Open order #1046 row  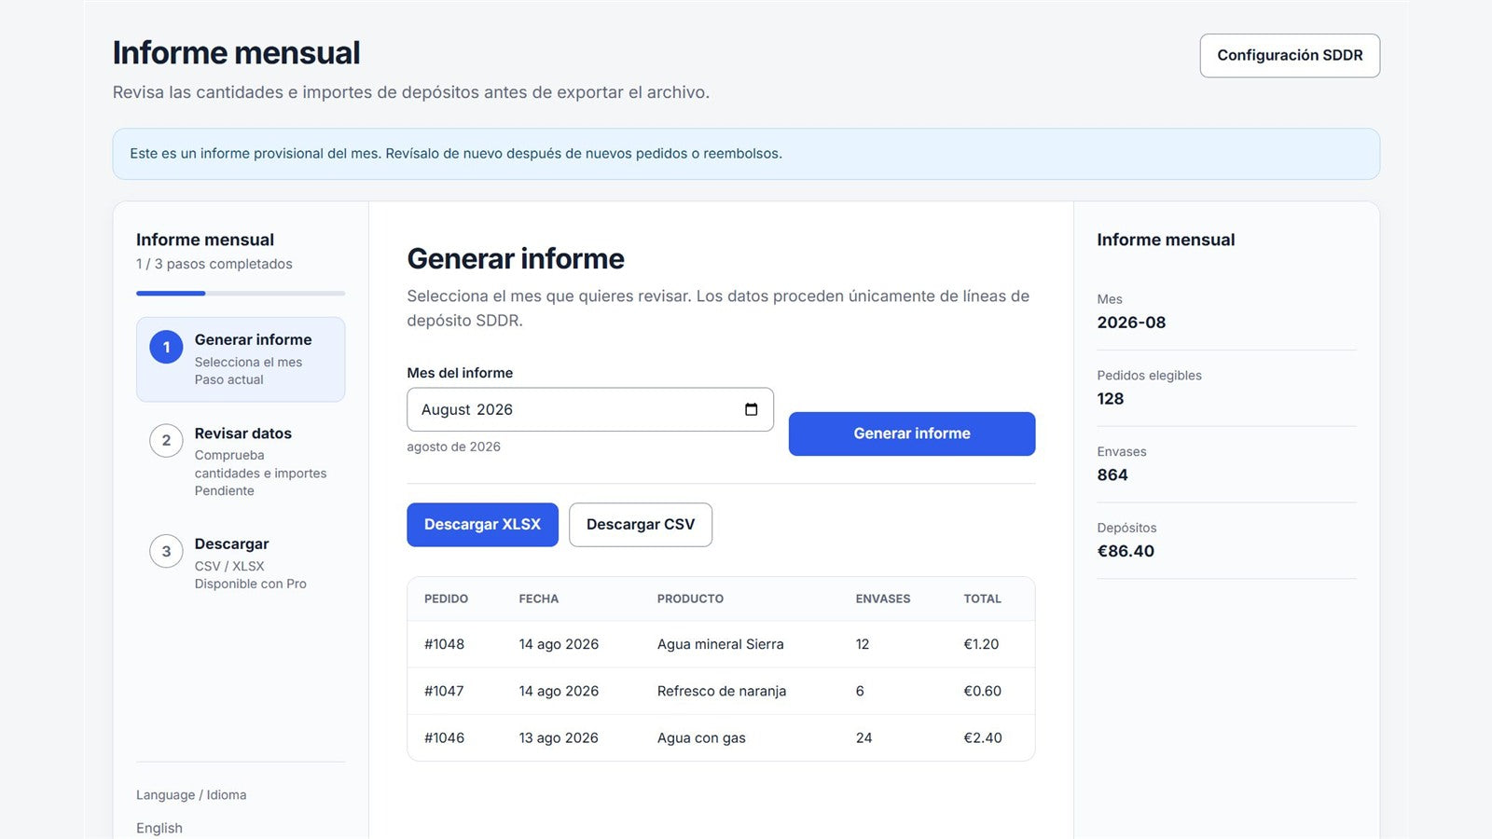tap(721, 737)
